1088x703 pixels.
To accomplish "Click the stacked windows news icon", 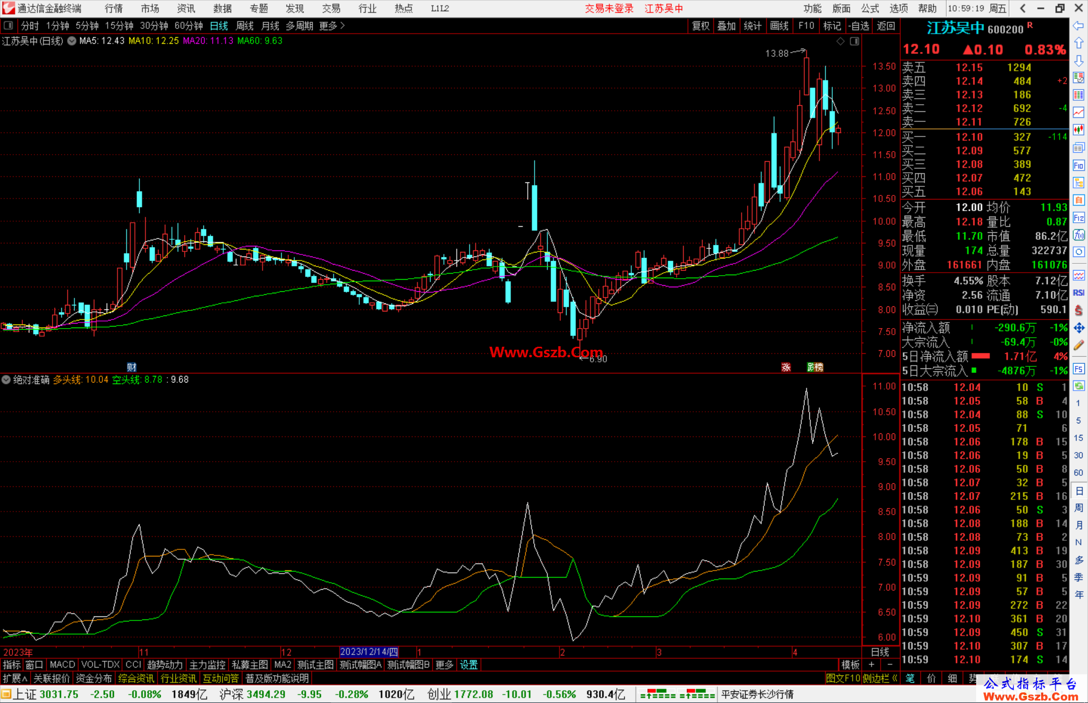I will 1078,148.
